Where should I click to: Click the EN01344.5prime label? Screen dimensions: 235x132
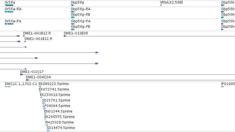[58, 112]
